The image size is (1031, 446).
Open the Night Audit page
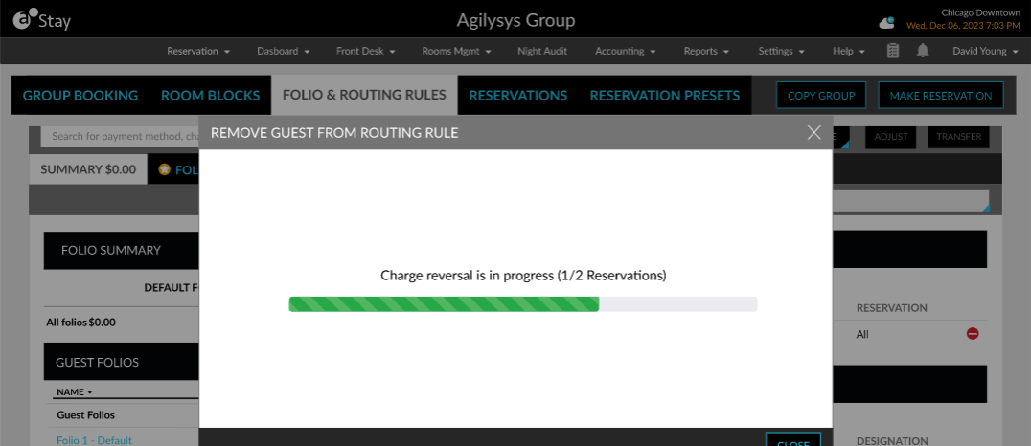tap(542, 51)
